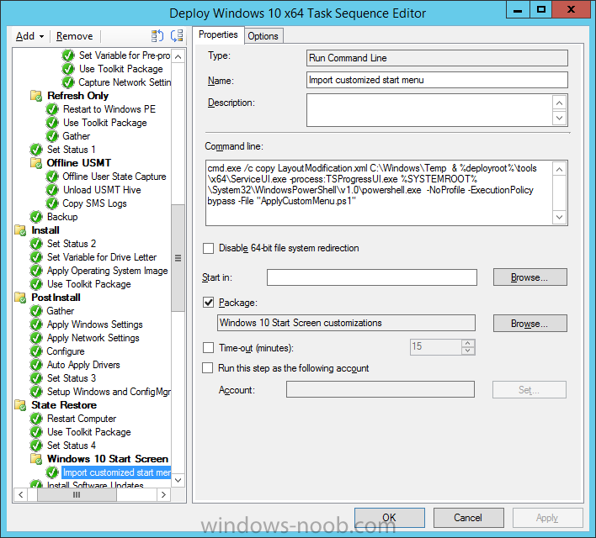Click the Offline USMT group folder icon
The height and width of the screenshot is (538, 596).
36,163
